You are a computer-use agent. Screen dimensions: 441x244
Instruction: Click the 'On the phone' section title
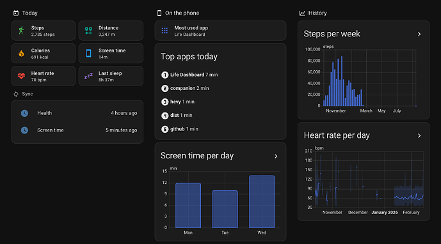182,13
